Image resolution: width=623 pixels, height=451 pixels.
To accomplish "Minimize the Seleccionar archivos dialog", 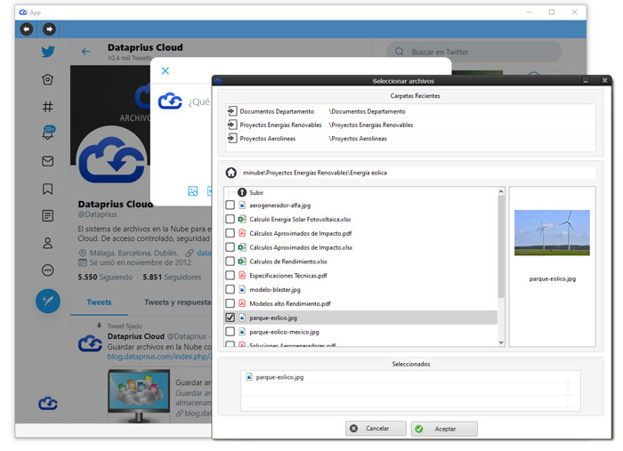I will coord(586,80).
